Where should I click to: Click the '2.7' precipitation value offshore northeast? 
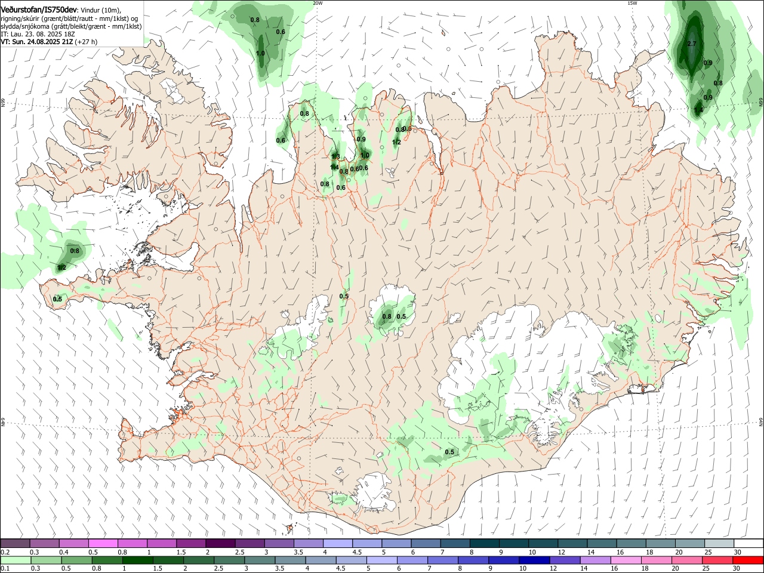coord(692,44)
